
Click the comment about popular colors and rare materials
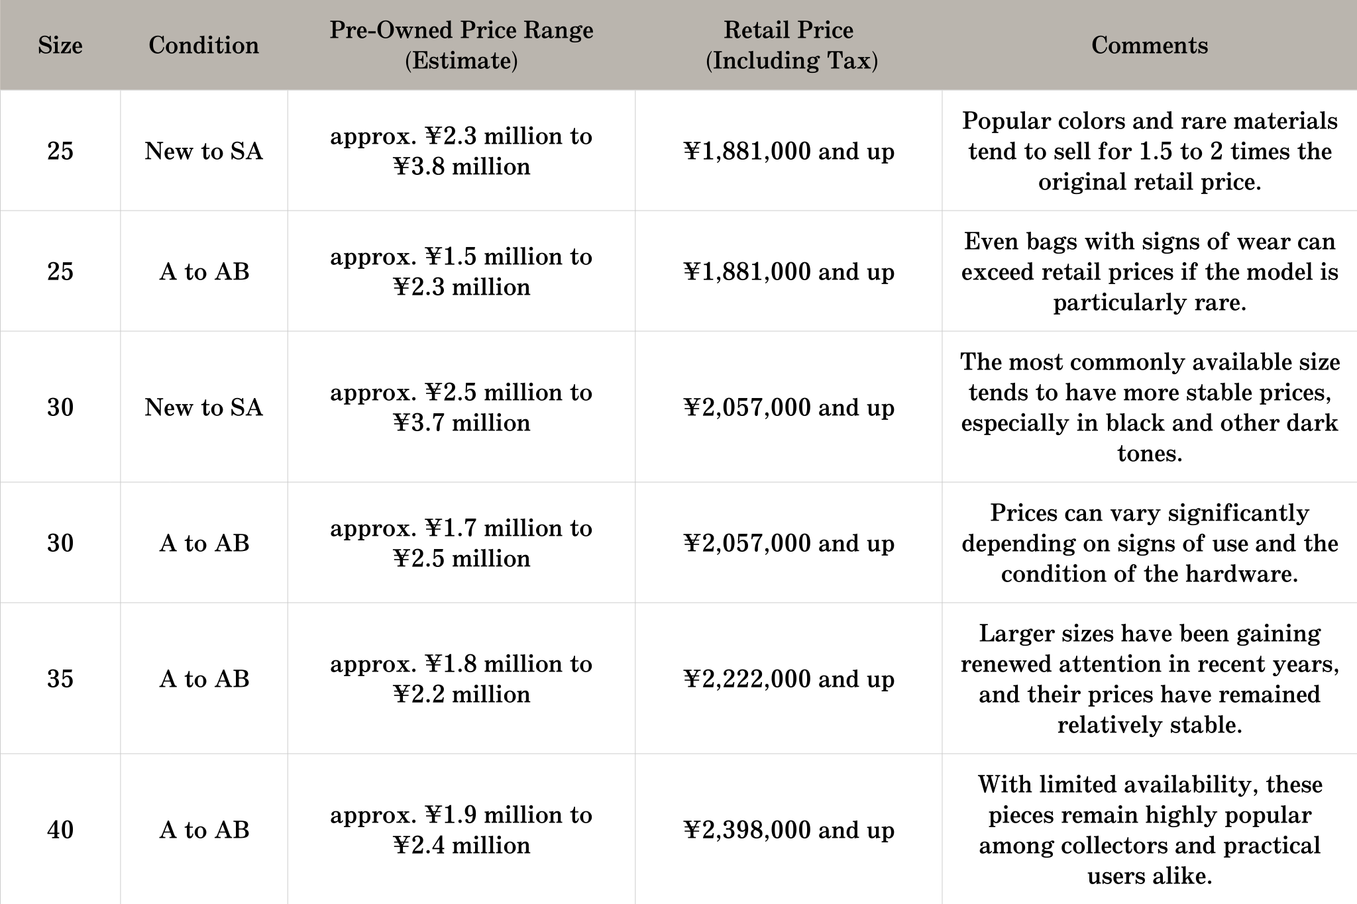tap(1150, 151)
